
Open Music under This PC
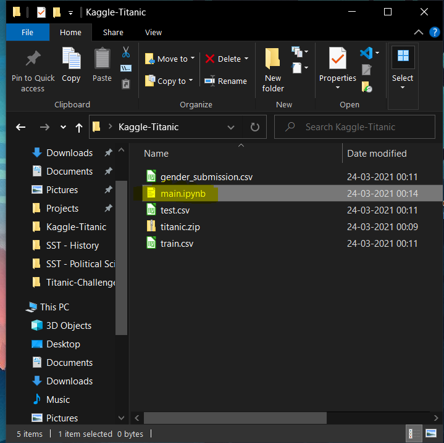pyautogui.click(x=58, y=399)
